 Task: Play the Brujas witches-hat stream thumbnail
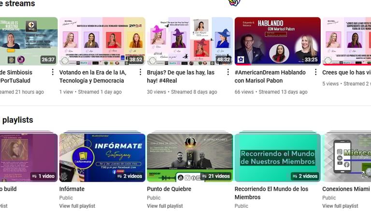(190, 41)
